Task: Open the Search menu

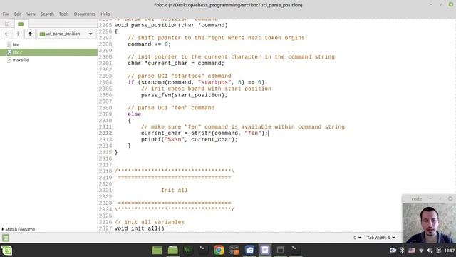Action: [x=47, y=14]
